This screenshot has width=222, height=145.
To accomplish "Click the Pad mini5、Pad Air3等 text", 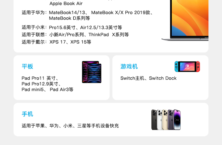I will [47, 89].
